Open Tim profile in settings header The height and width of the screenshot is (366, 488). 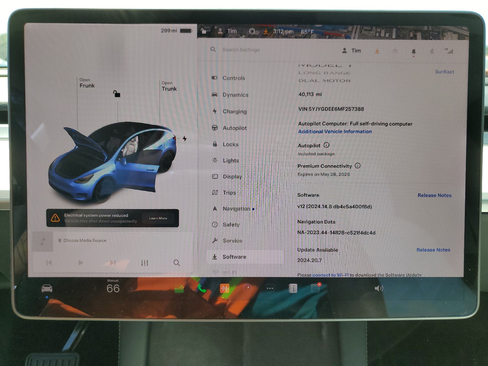tap(351, 51)
